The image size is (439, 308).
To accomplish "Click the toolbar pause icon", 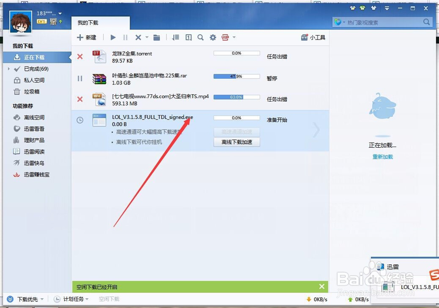I will [126, 37].
